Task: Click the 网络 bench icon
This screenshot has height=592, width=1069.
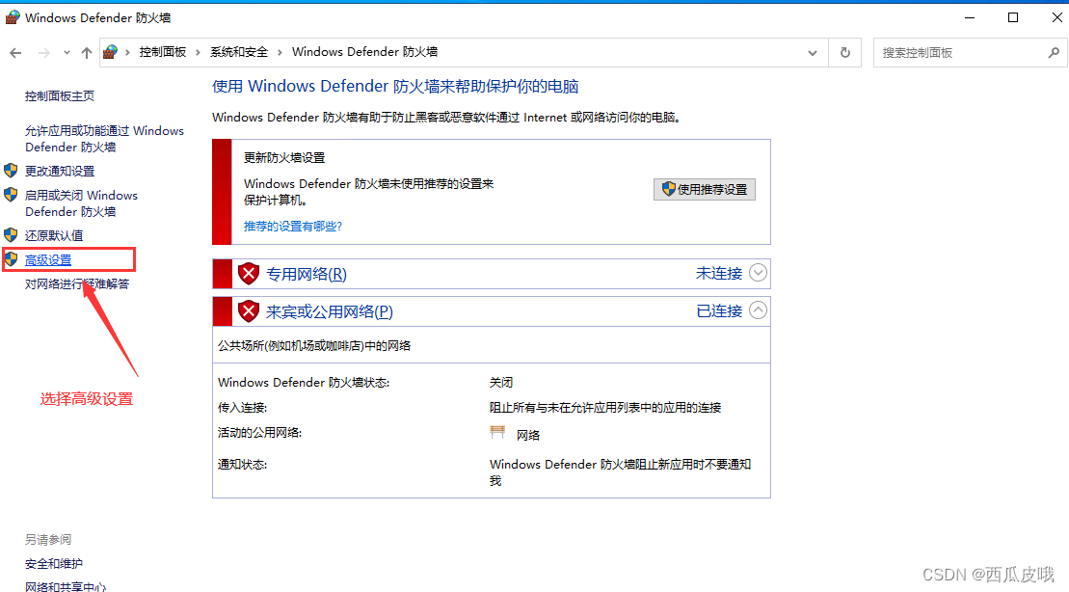Action: [x=497, y=432]
